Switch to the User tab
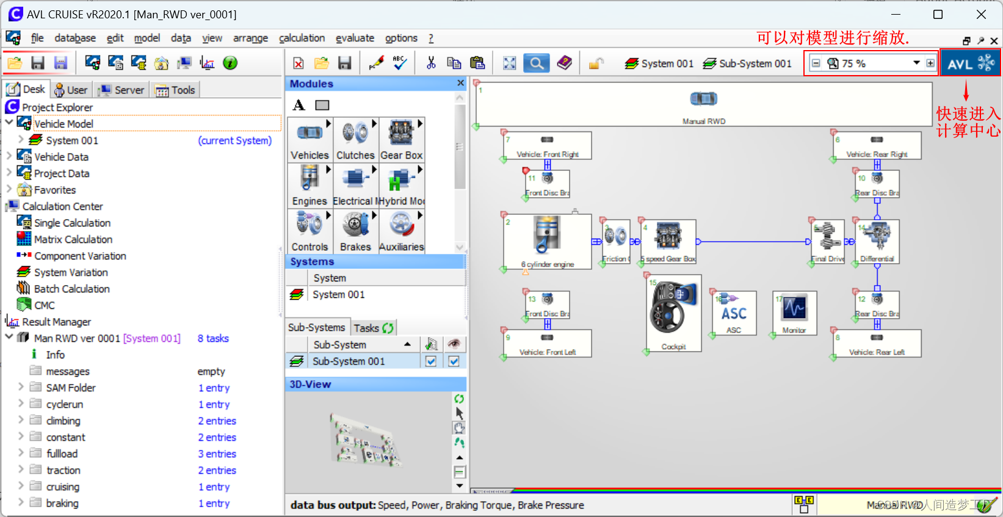 (71, 90)
